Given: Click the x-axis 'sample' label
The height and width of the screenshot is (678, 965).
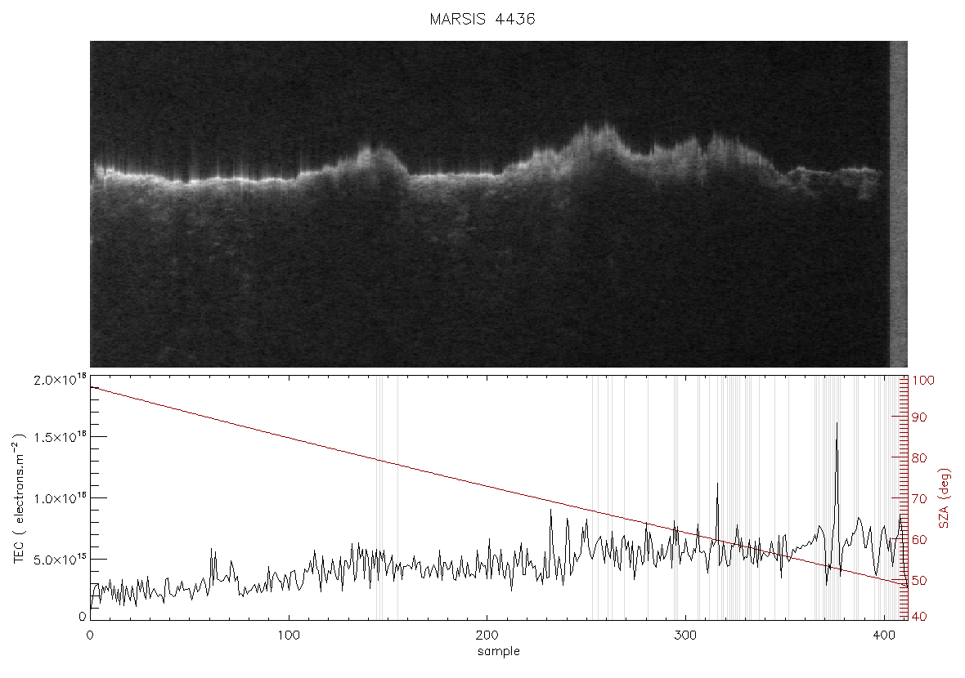Looking at the screenshot, I should (x=499, y=651).
